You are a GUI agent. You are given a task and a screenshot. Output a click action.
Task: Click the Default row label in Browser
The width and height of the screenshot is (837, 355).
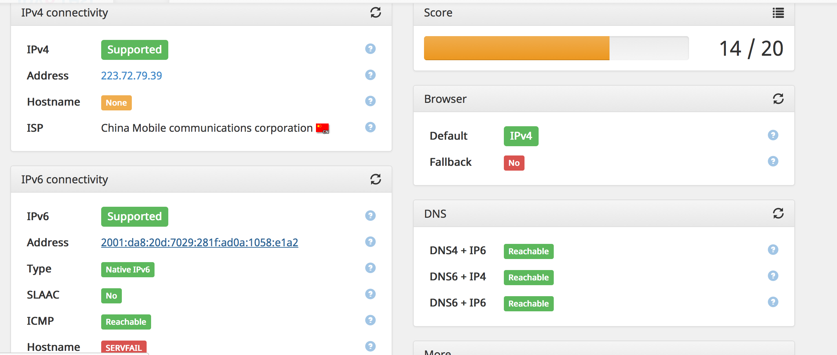pos(448,136)
